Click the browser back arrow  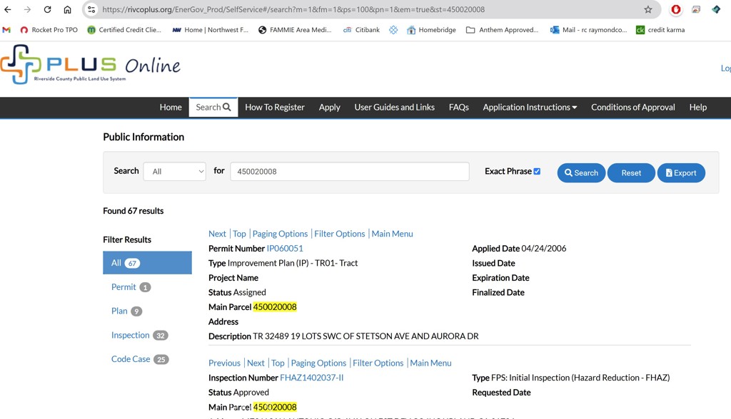tap(8, 10)
